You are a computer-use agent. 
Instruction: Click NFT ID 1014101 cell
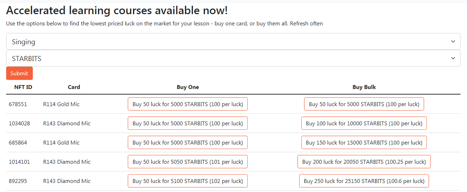click(19, 162)
